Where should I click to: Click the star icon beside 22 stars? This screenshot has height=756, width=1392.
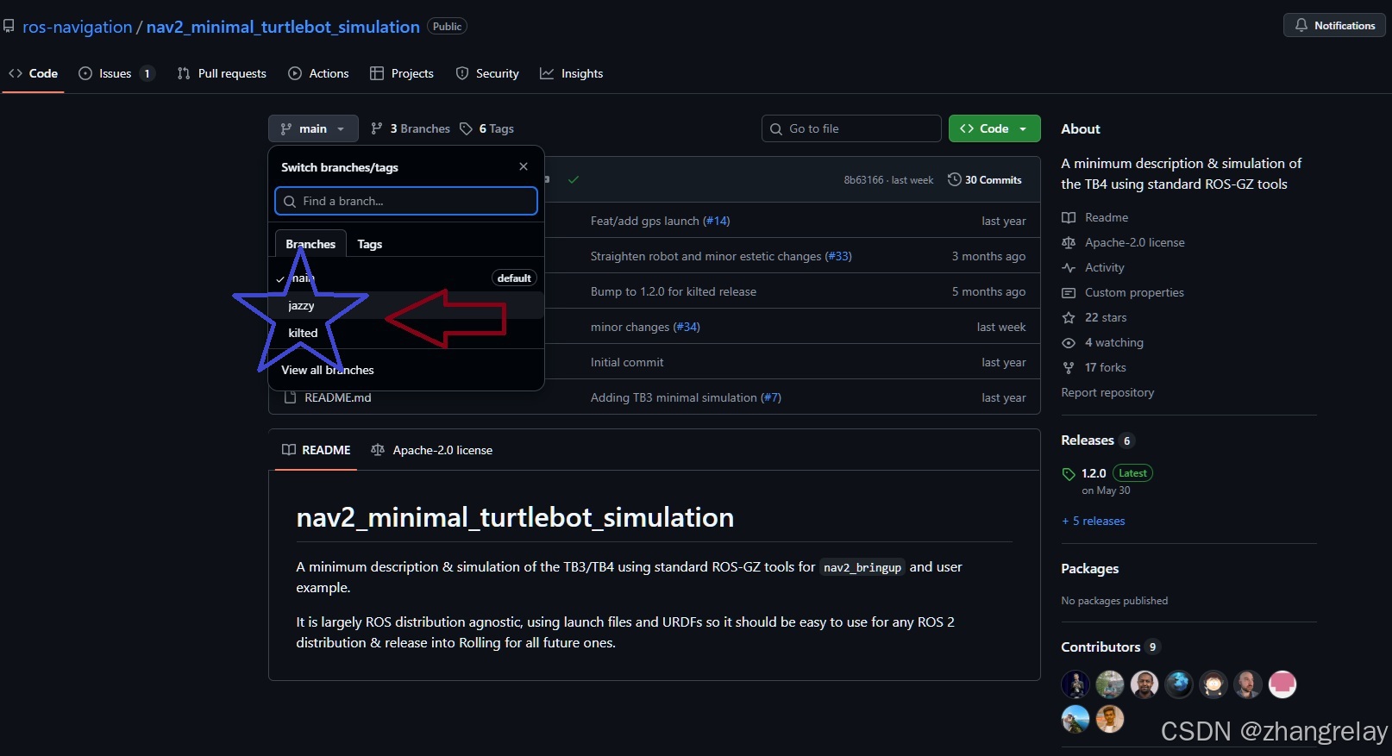coord(1069,317)
